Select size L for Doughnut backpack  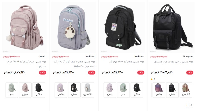click(x=187, y=105)
